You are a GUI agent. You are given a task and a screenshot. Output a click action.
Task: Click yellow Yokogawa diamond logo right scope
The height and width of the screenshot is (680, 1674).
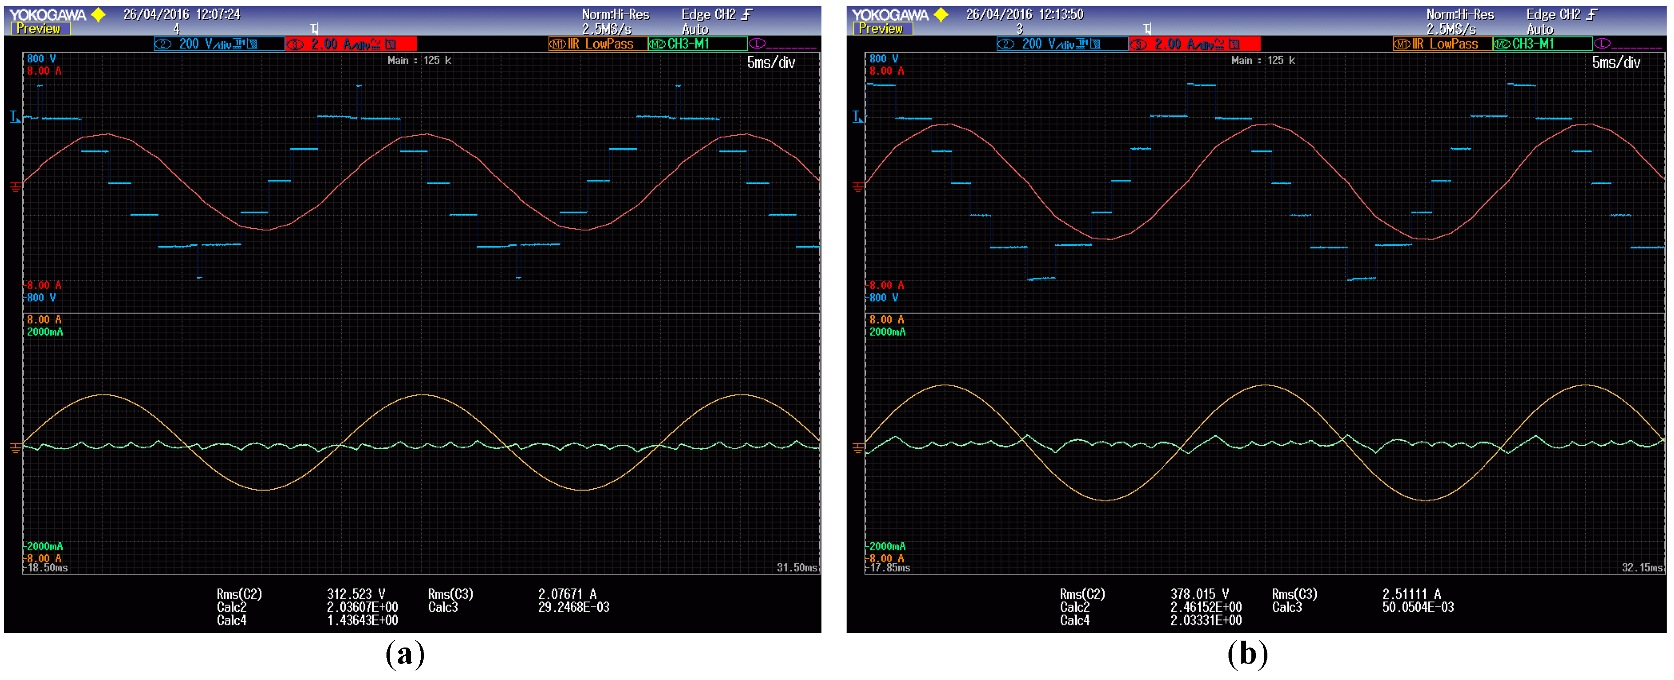pyautogui.click(x=941, y=14)
